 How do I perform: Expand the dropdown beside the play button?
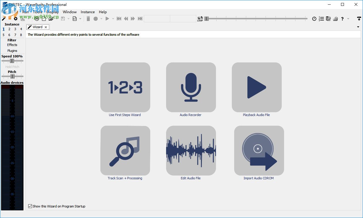point(113,18)
